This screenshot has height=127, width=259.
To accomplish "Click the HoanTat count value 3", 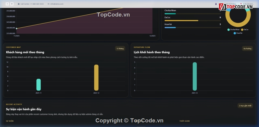I will pyautogui.click(x=220, y=24).
